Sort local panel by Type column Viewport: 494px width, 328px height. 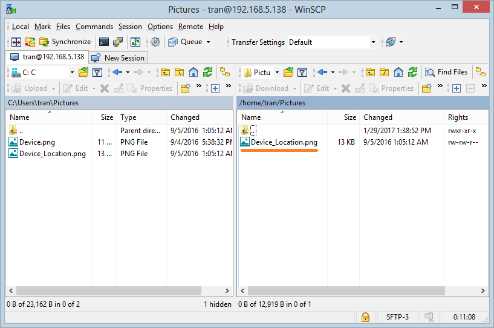141,117
